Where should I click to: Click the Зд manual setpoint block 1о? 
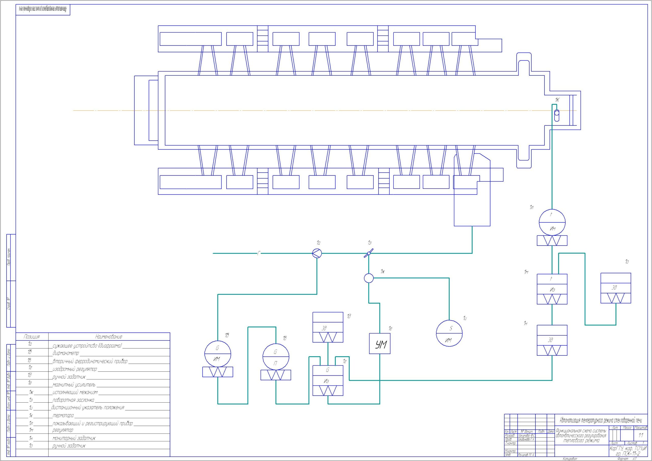pos(616,288)
